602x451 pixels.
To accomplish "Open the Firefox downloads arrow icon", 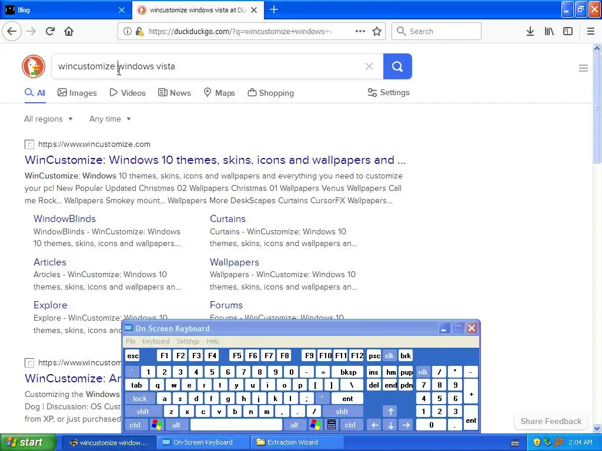I will (530, 31).
